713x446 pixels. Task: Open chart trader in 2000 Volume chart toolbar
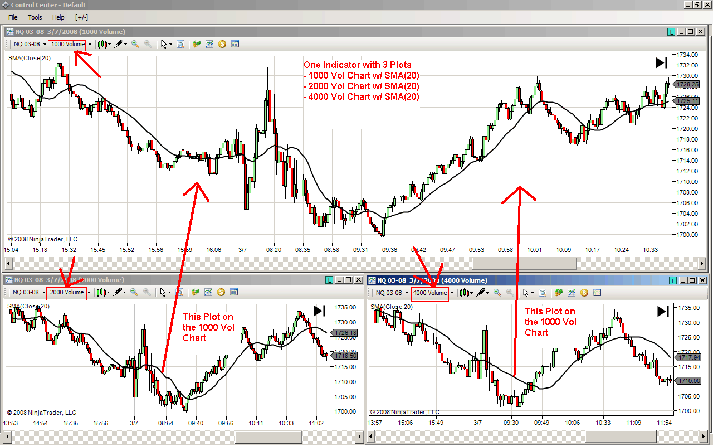196,292
